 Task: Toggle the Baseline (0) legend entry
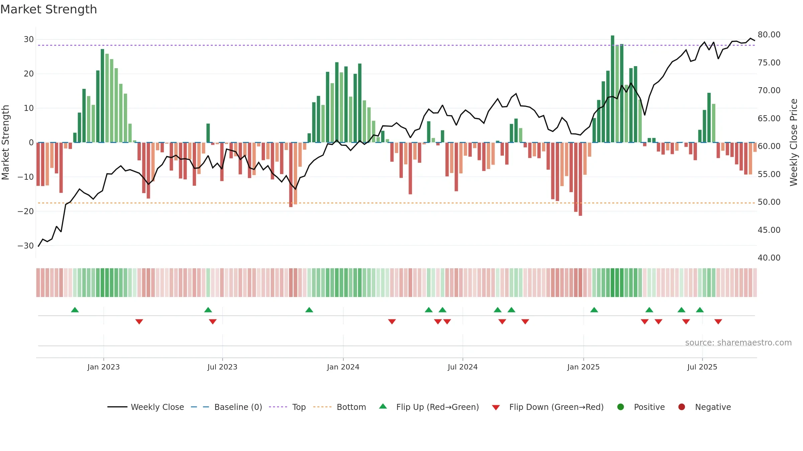point(227,407)
